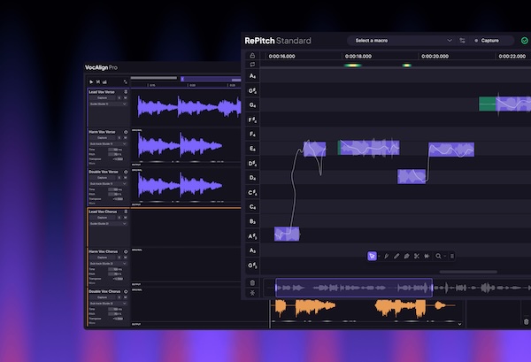Click Time value field on Harm Vox Verse
The image size is (531, 362).
point(115,150)
